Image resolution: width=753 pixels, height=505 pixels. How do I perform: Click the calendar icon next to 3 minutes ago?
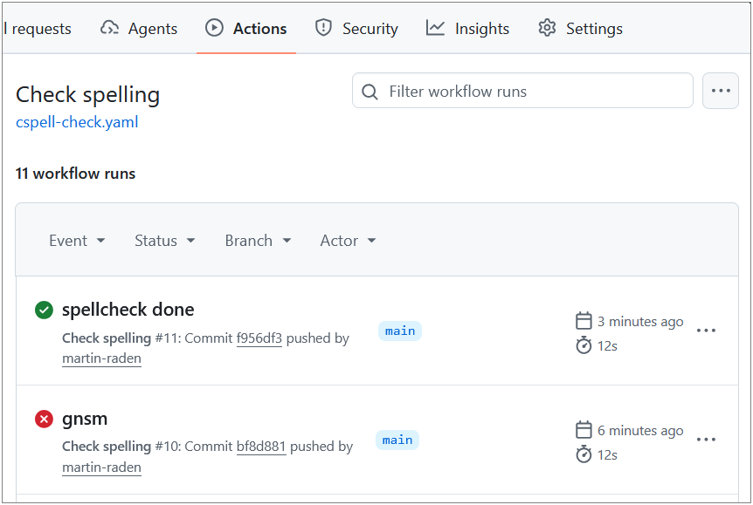[x=584, y=320]
